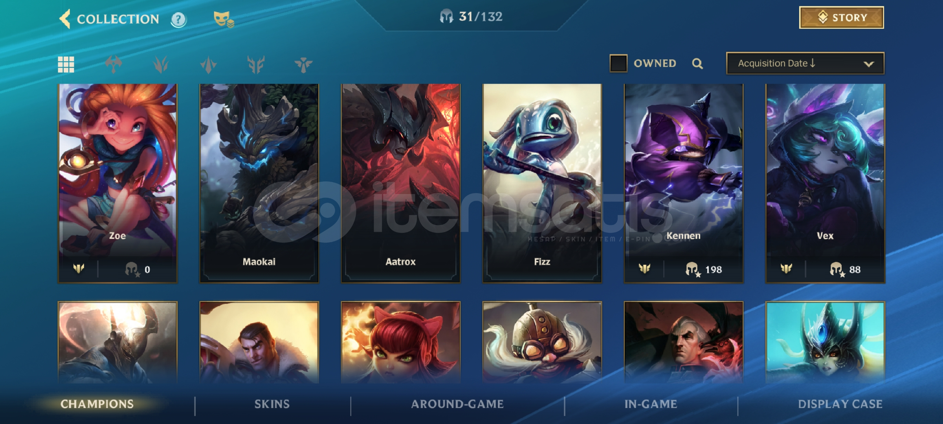Switch to the Around-Game tab
The height and width of the screenshot is (424, 943).
[457, 404]
